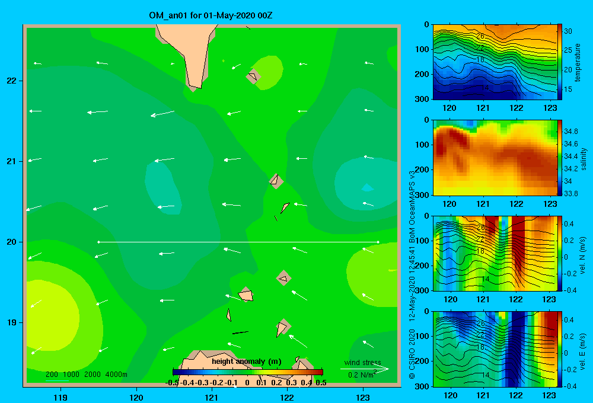Open the eastward velocity section plot
This screenshot has width=593, height=403.
495,349
